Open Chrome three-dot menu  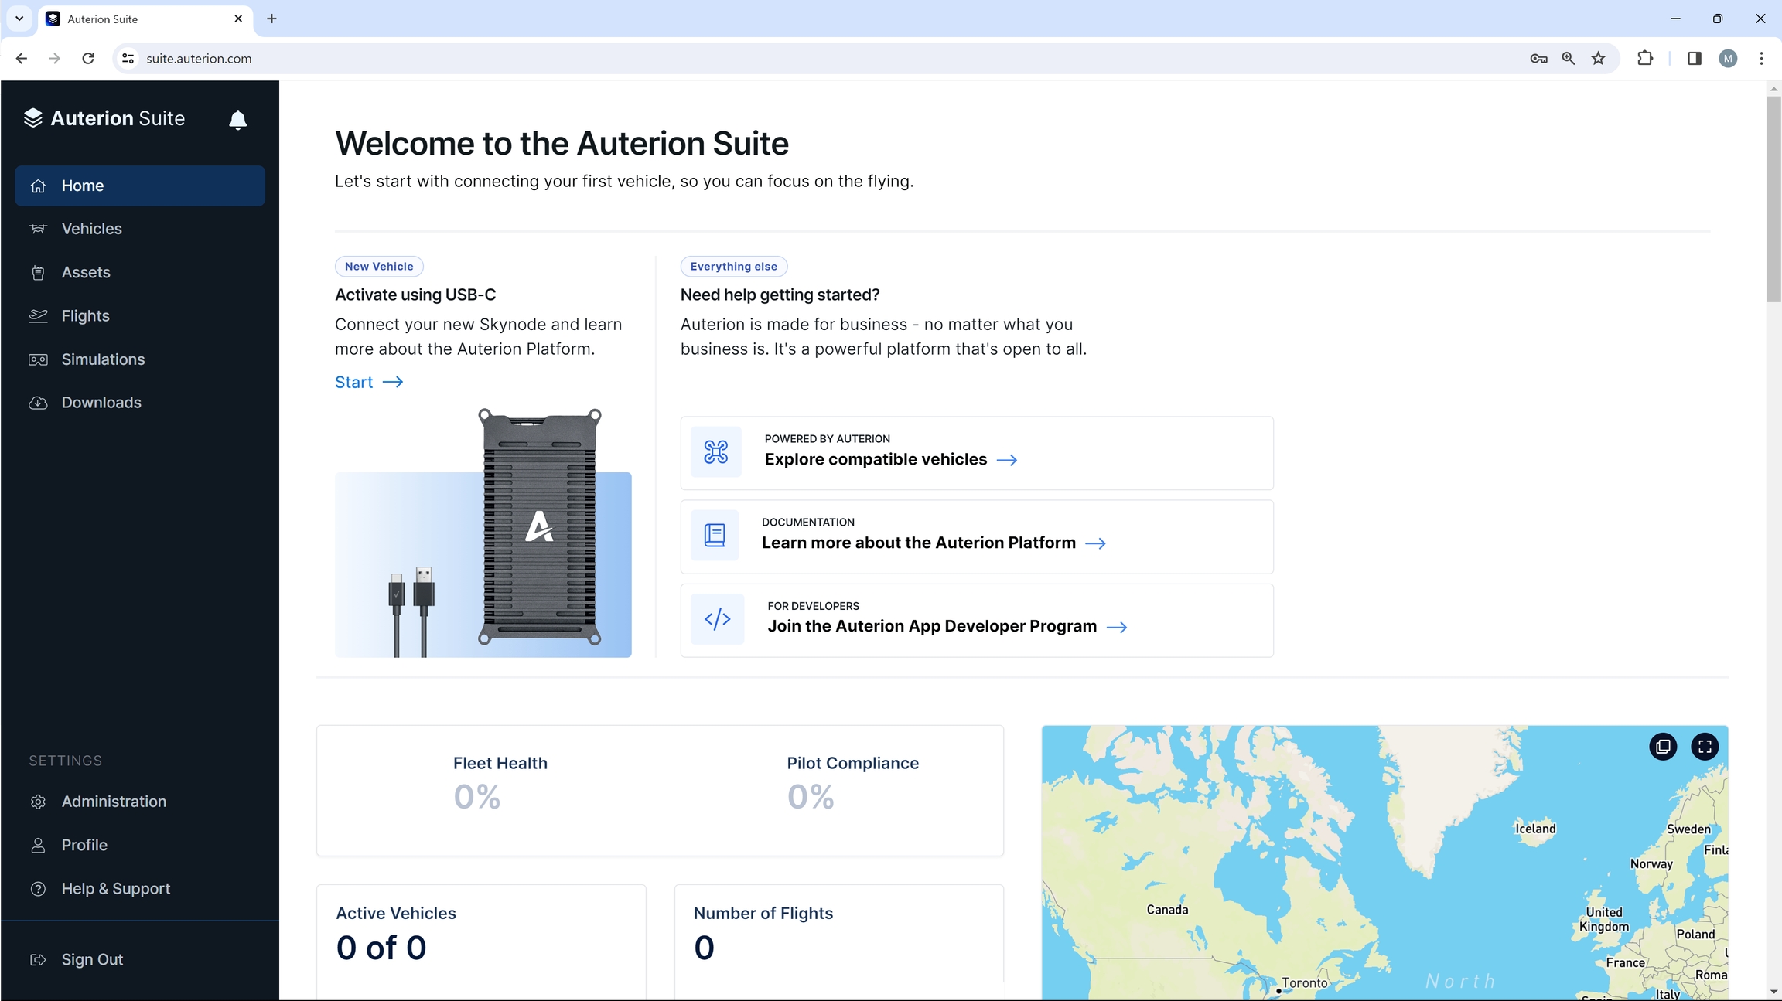click(1761, 59)
